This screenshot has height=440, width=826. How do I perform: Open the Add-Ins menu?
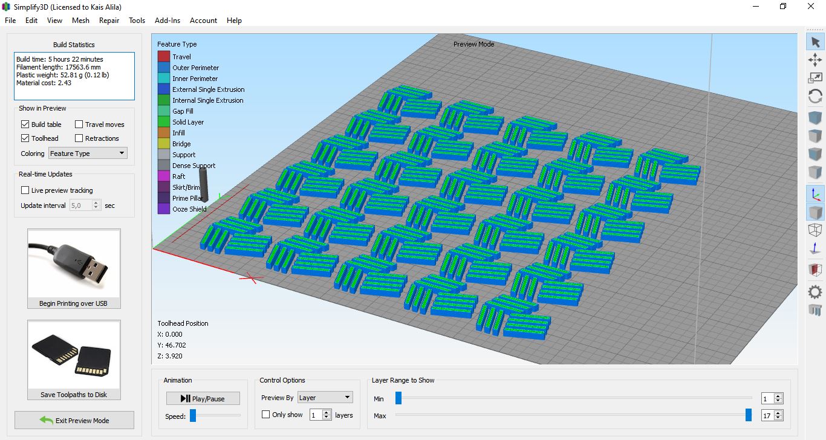pyautogui.click(x=167, y=21)
